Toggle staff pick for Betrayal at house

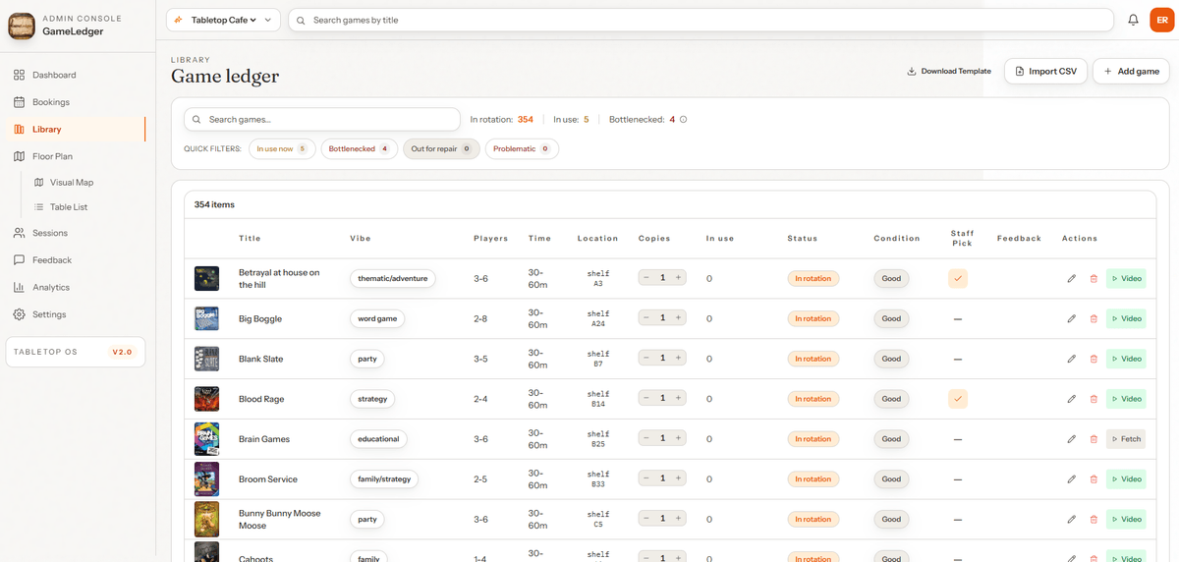[x=958, y=279]
